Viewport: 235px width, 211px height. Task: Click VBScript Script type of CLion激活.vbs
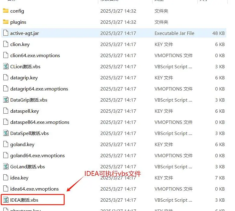pyautogui.click(x=173, y=66)
